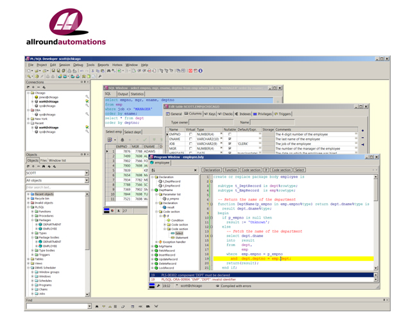417x316 pixels.
Task: Click the Objects tree vertical scrollbar thumb
Action: [x=87, y=223]
